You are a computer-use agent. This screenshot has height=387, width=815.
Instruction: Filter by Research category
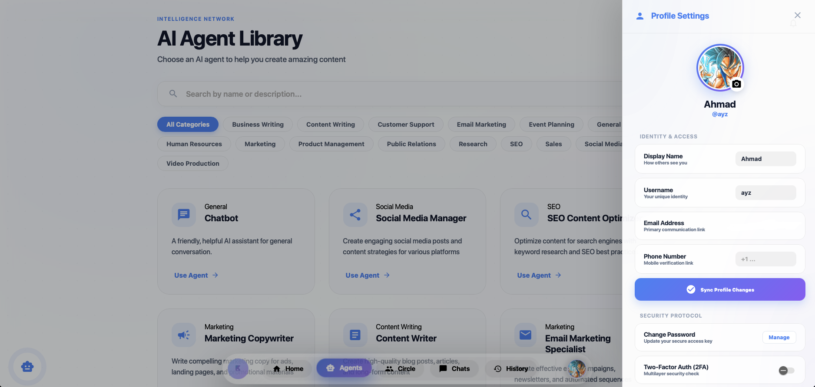473,144
